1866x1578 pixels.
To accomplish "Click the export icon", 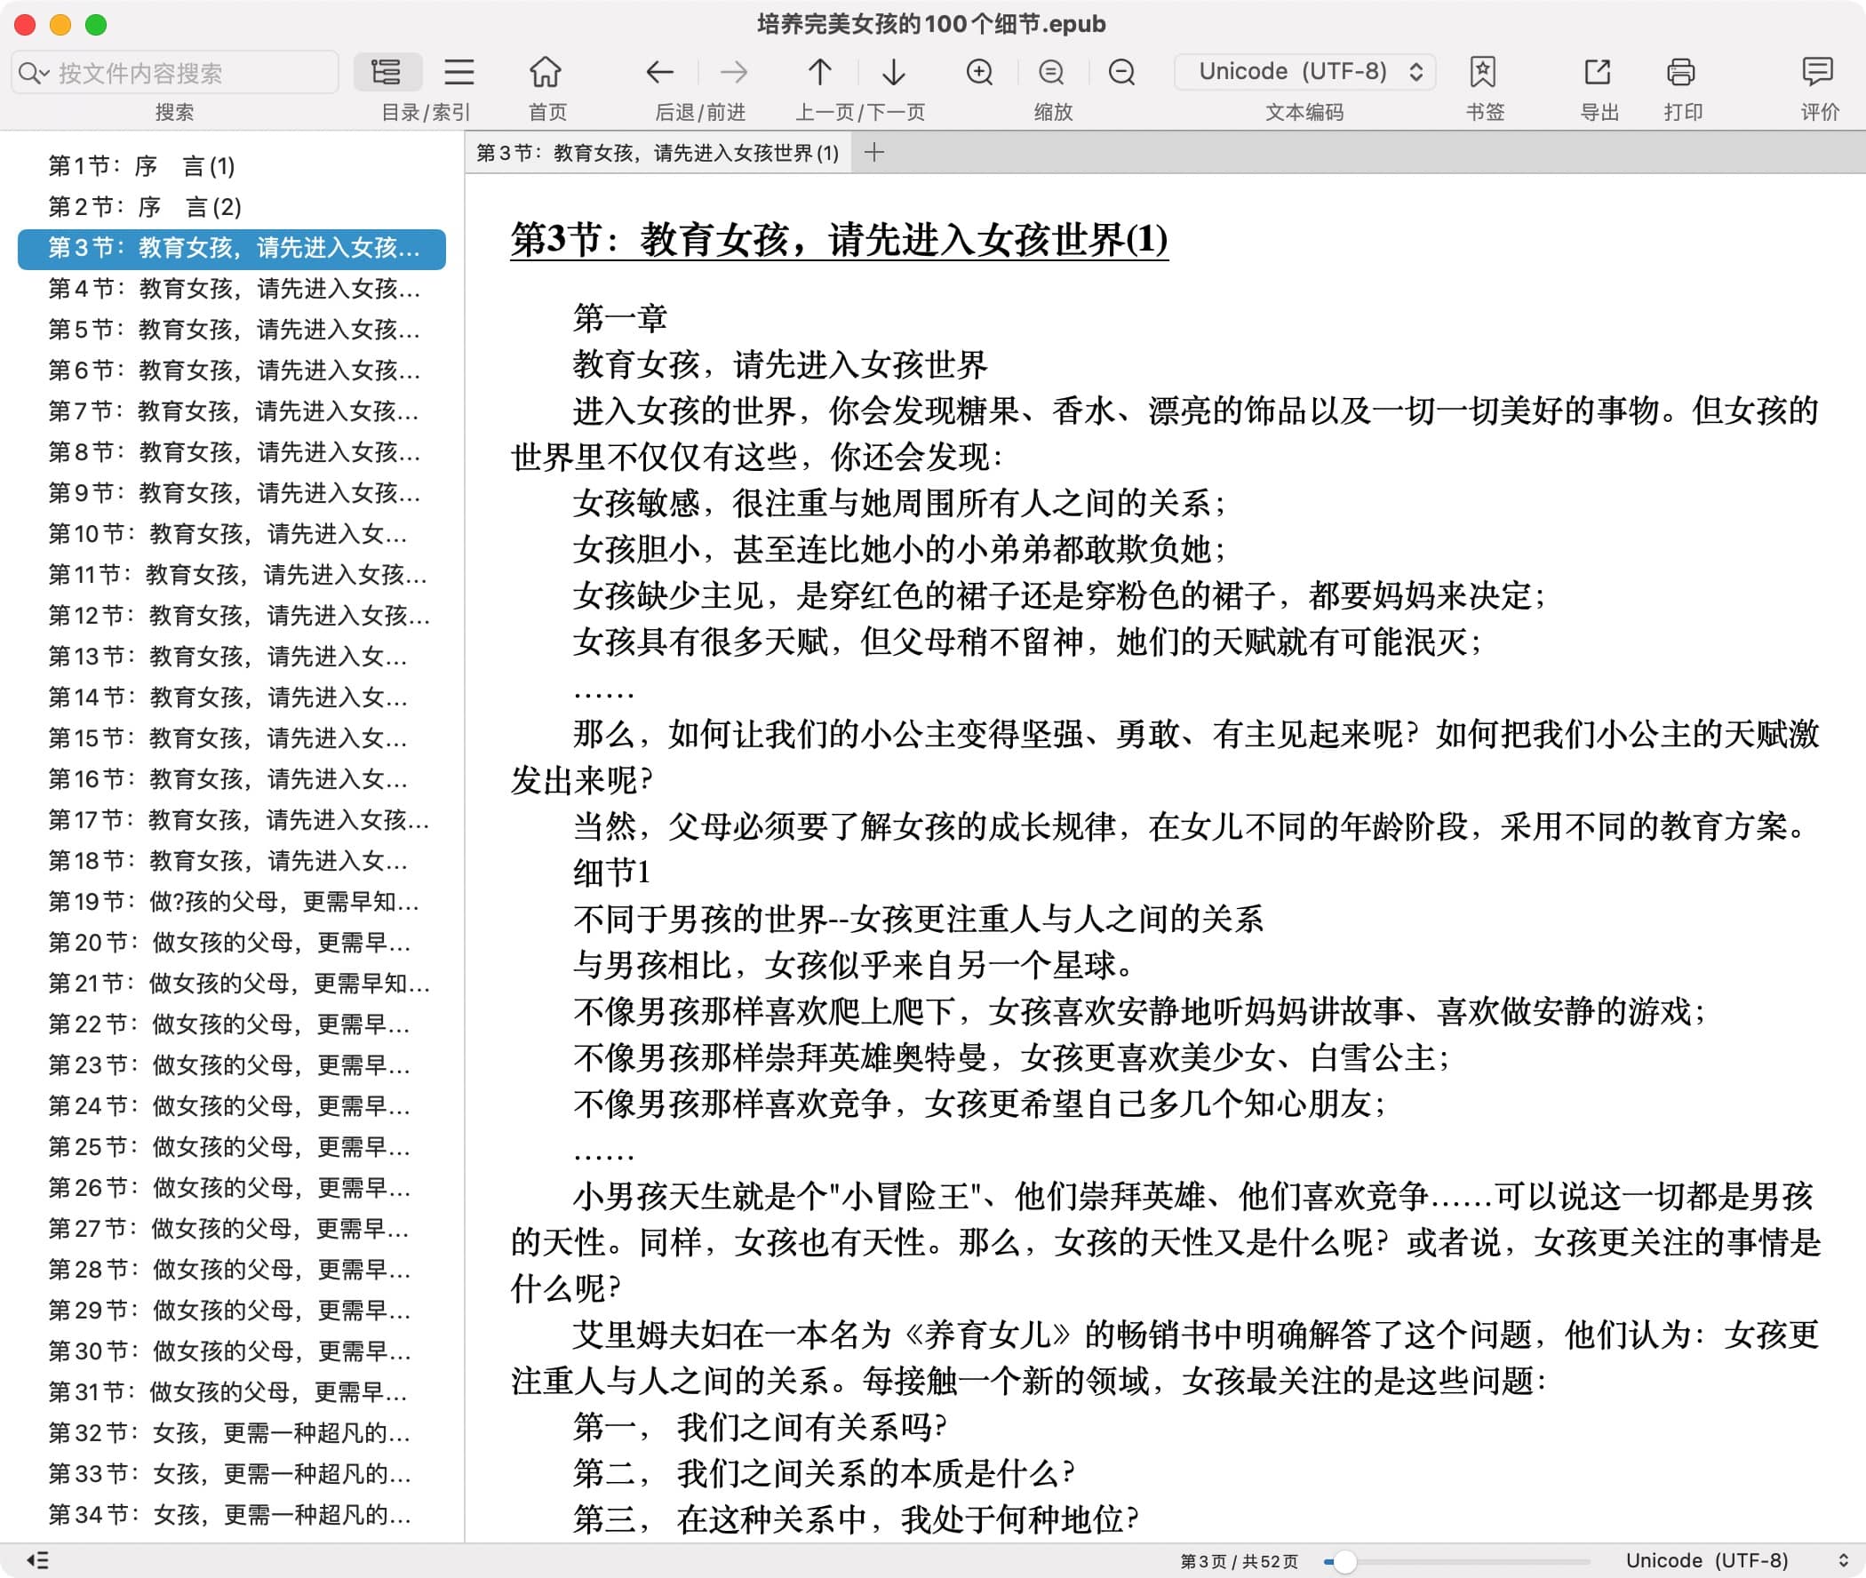I will point(1597,72).
